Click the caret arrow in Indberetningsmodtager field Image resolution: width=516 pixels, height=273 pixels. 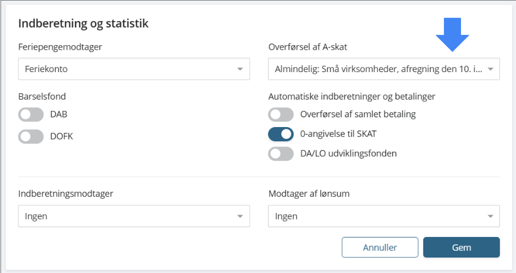239,216
